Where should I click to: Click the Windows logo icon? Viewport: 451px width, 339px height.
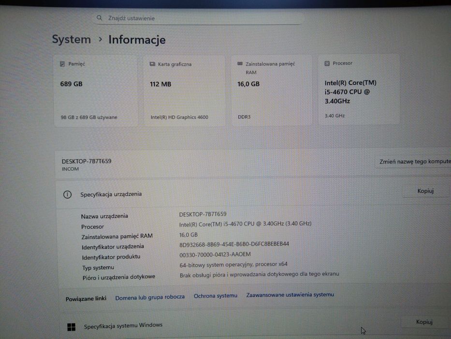pyautogui.click(x=71, y=327)
